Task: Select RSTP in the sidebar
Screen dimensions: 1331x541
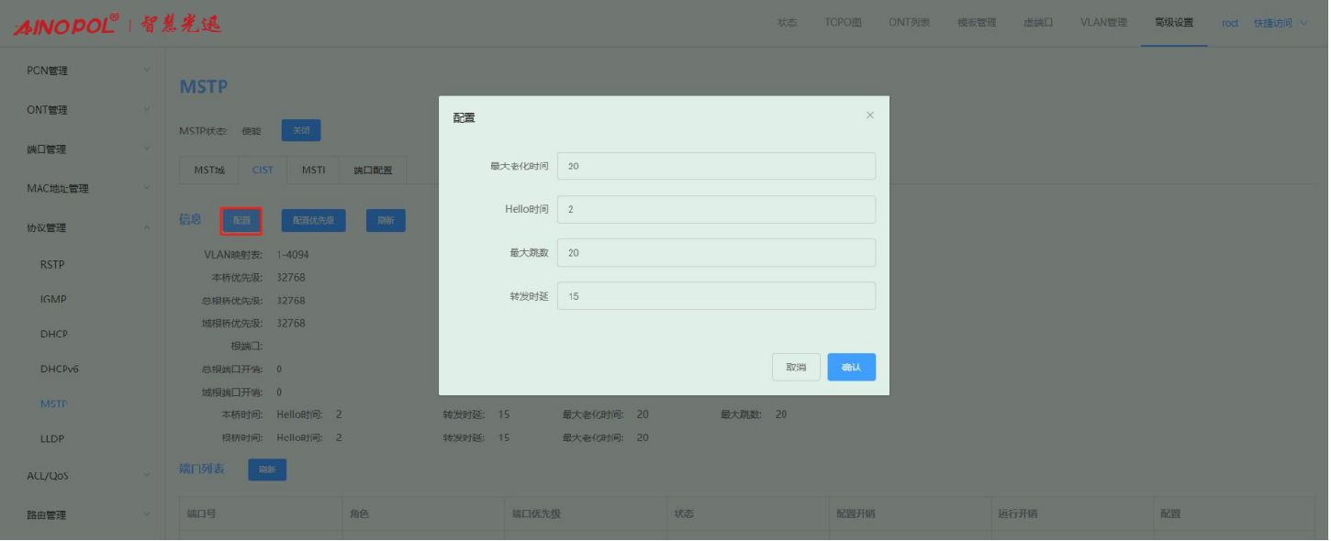Action: (52, 265)
